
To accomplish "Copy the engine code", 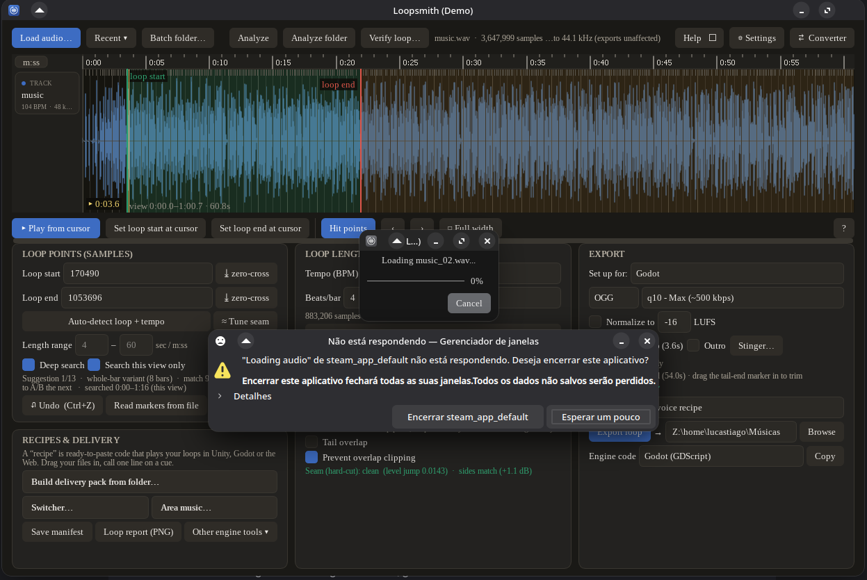I will (825, 456).
